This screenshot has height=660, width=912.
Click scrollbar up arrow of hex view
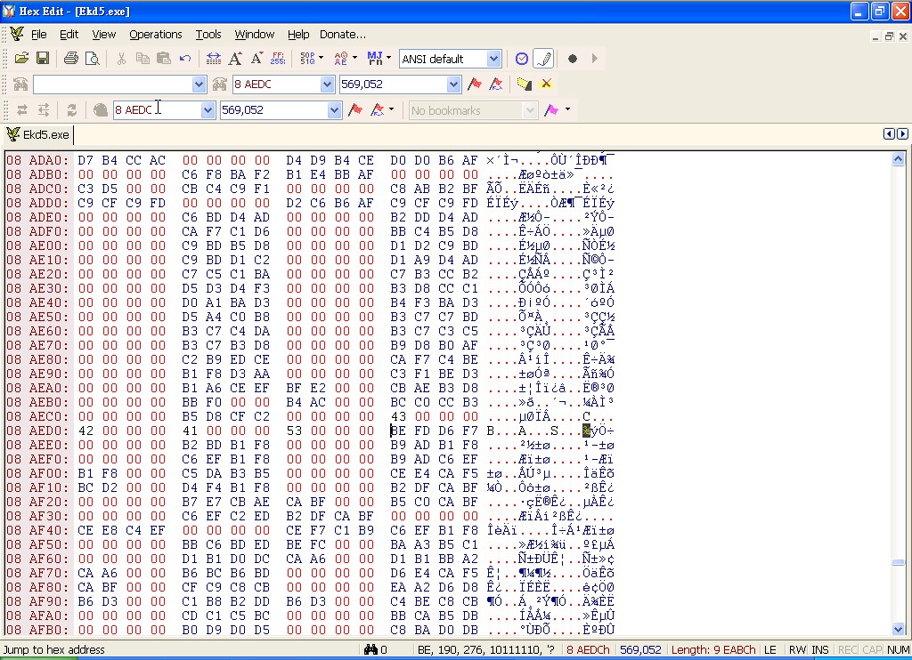898,158
